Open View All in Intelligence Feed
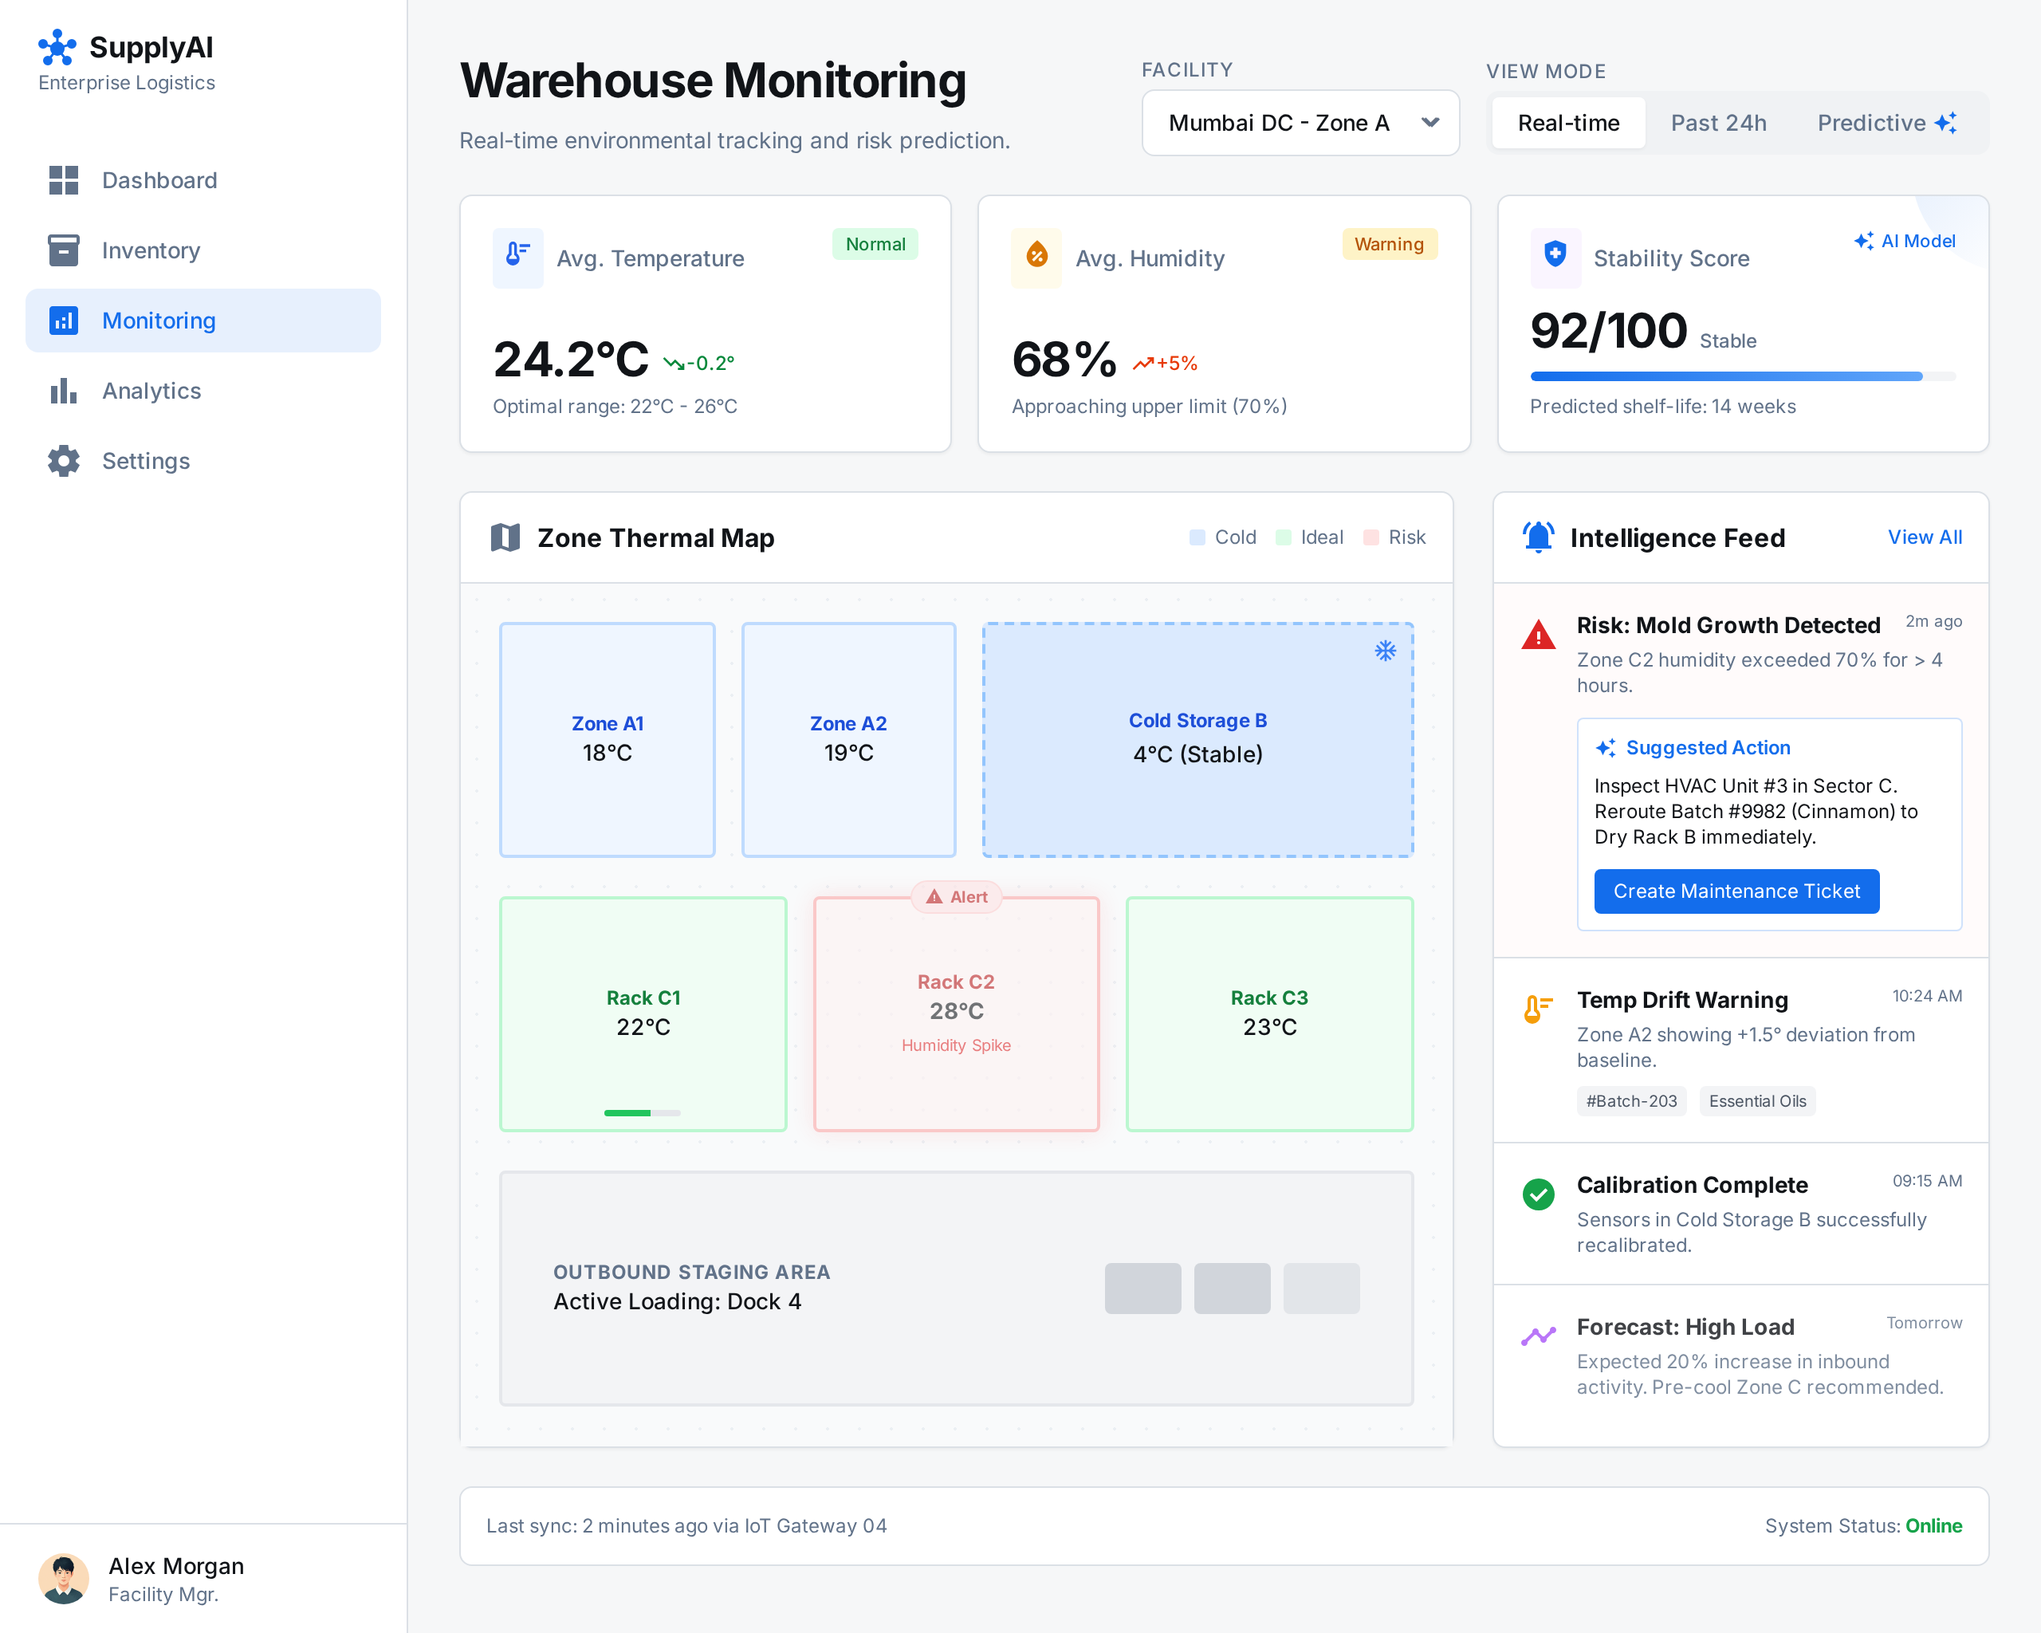The width and height of the screenshot is (2041, 1633). [1925, 537]
